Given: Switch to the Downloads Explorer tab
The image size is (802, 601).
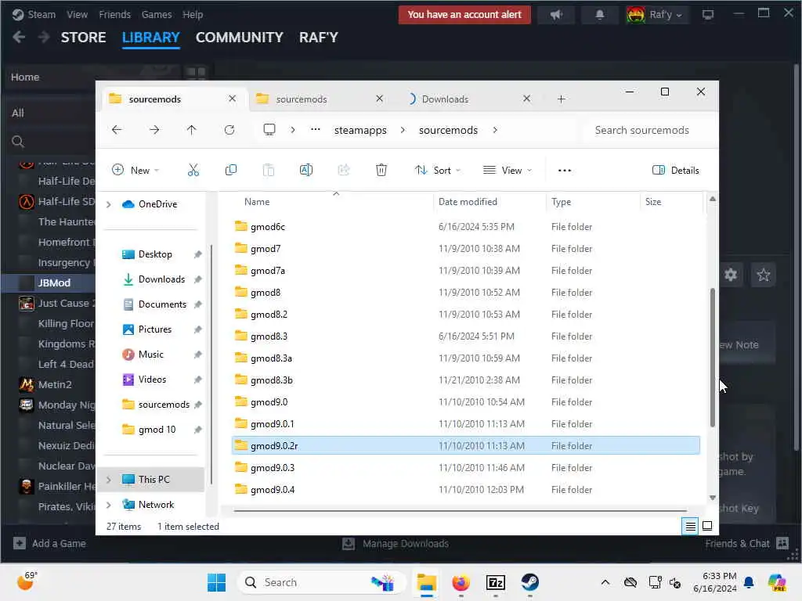Looking at the screenshot, I should pyautogui.click(x=445, y=99).
